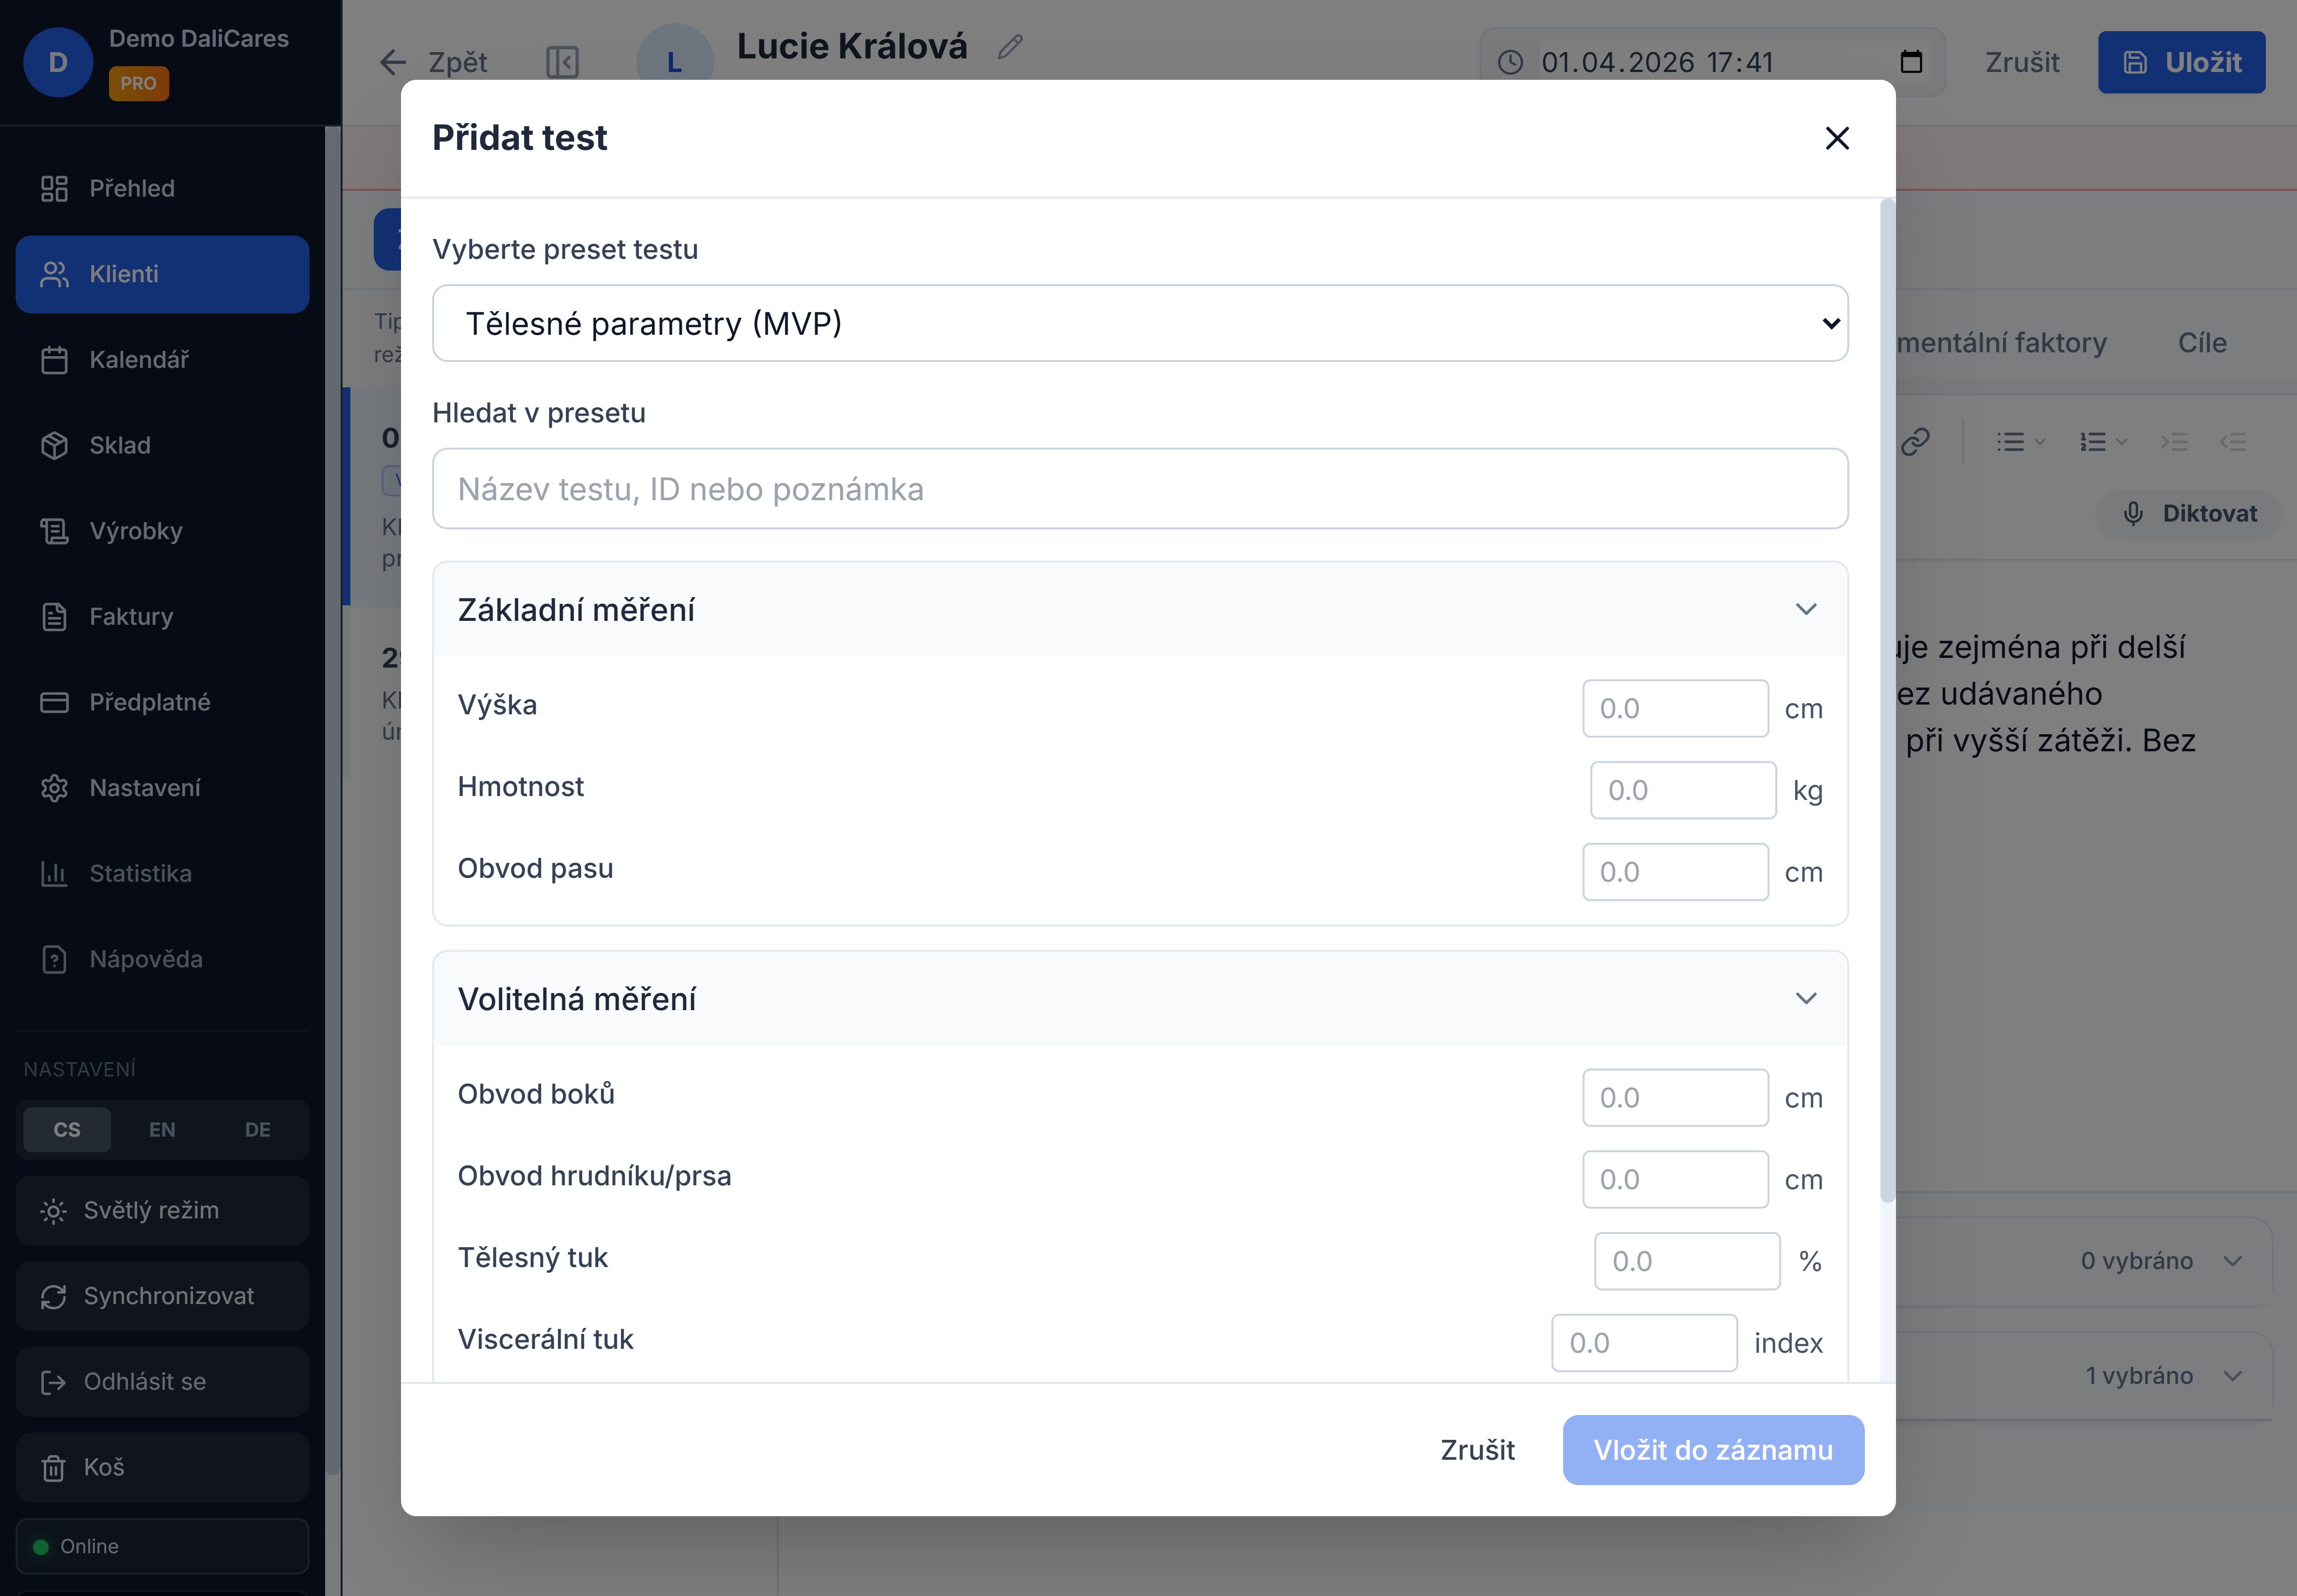Switch language to DE

click(x=257, y=1130)
